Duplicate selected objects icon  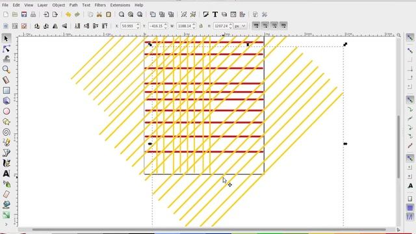click(153, 14)
